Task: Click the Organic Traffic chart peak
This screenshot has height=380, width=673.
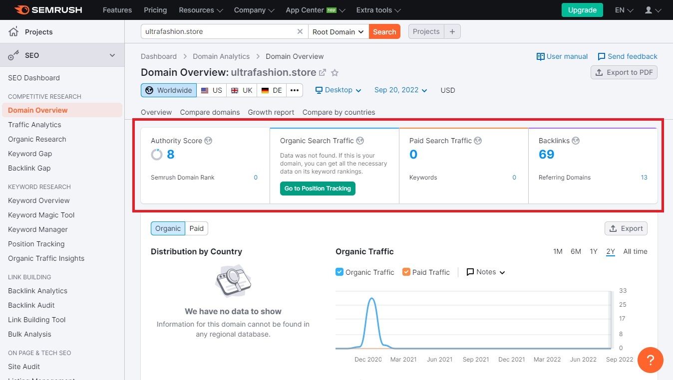Action: tap(371, 299)
